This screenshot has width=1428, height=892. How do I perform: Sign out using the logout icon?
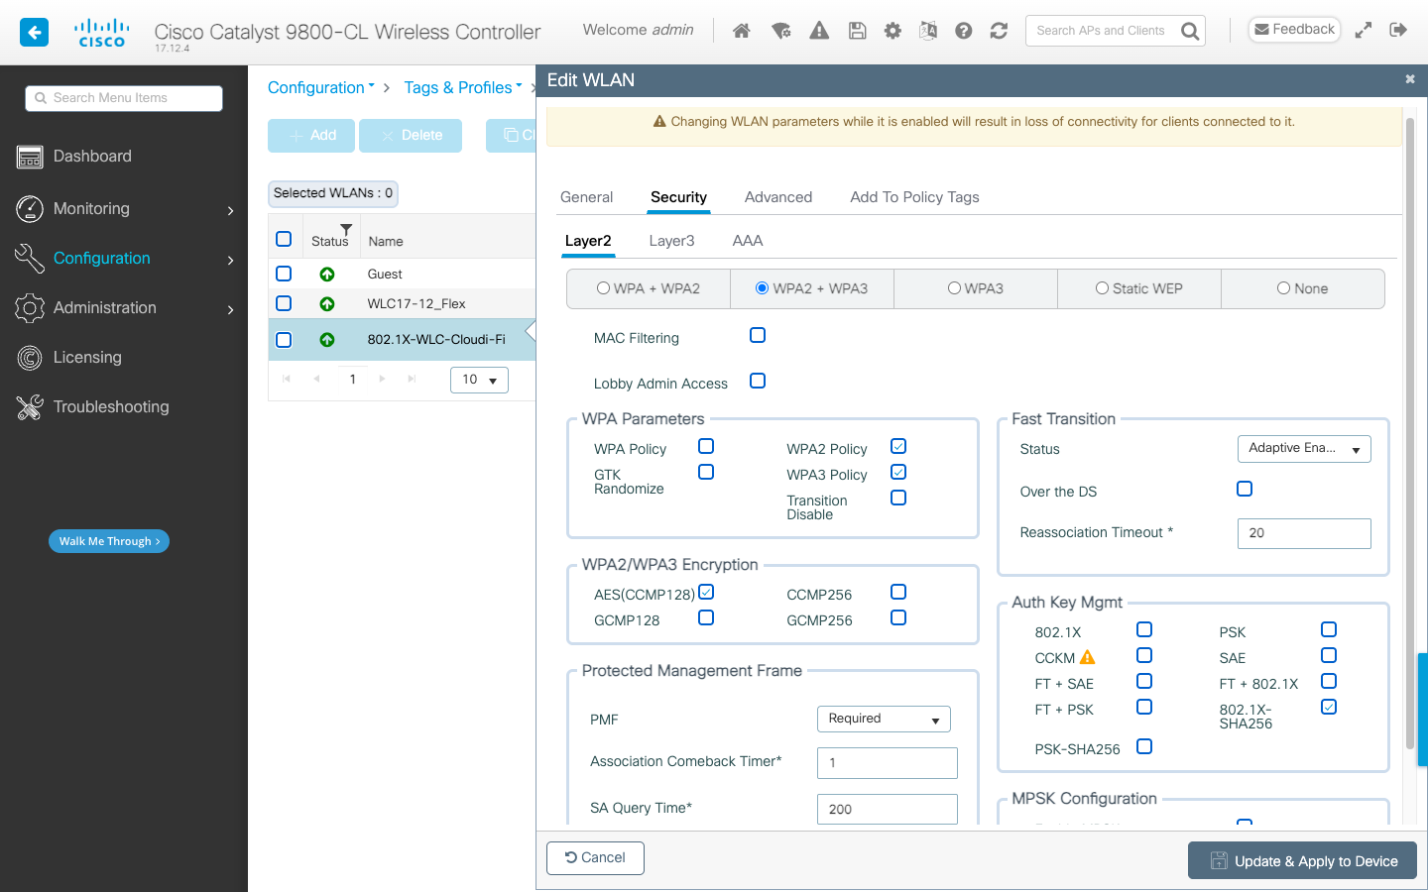point(1399,30)
